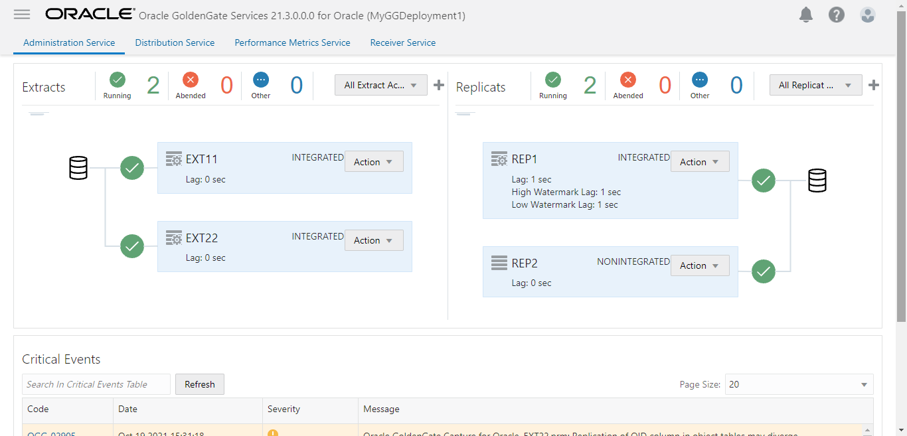Focus the Search In Critical Events field

tap(96, 384)
